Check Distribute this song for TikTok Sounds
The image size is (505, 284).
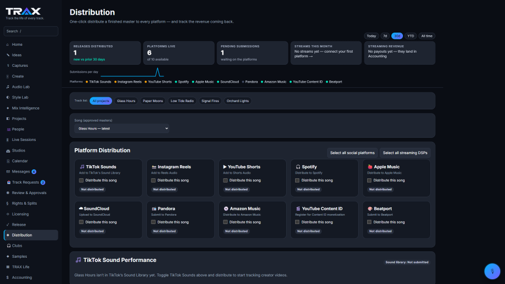click(x=81, y=180)
